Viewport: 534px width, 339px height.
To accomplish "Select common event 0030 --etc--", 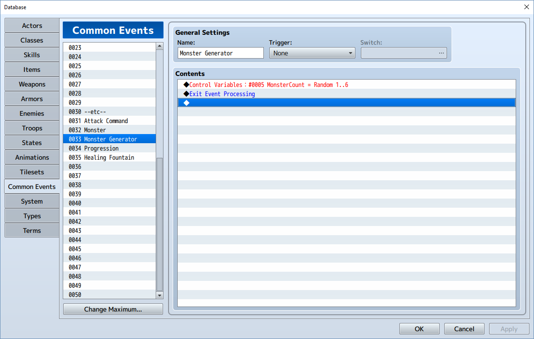I will [109, 112].
